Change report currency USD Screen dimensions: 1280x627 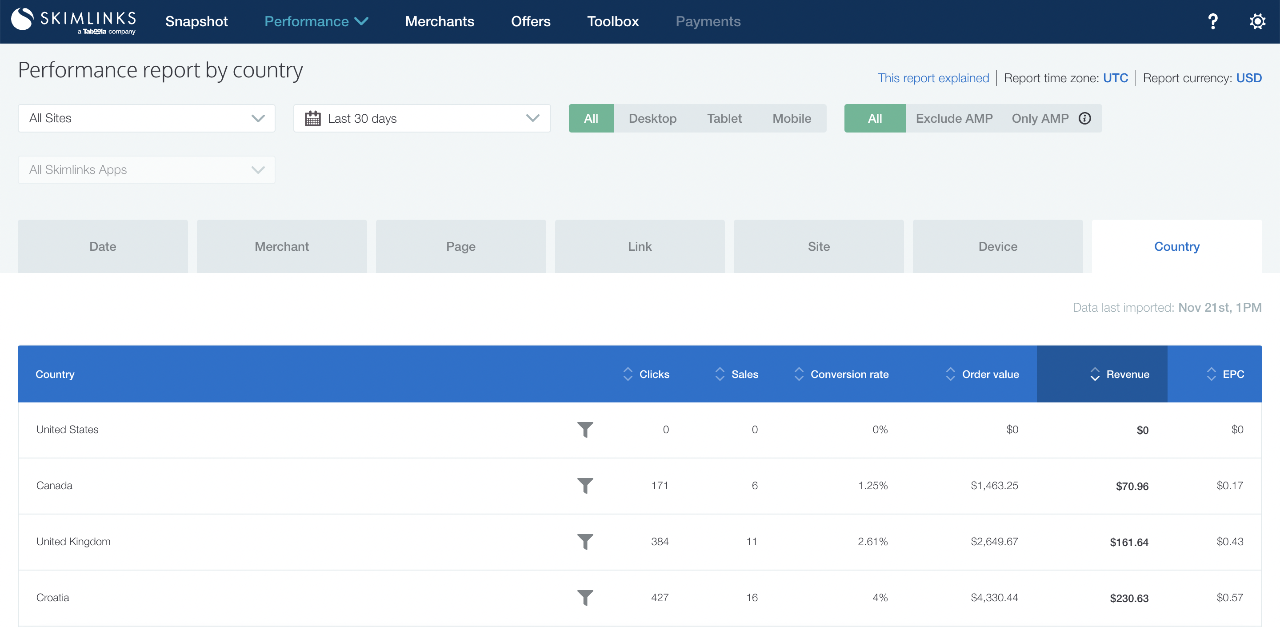click(1249, 78)
